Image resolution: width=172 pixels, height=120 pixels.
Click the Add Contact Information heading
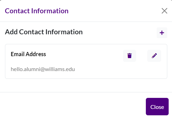(44, 32)
